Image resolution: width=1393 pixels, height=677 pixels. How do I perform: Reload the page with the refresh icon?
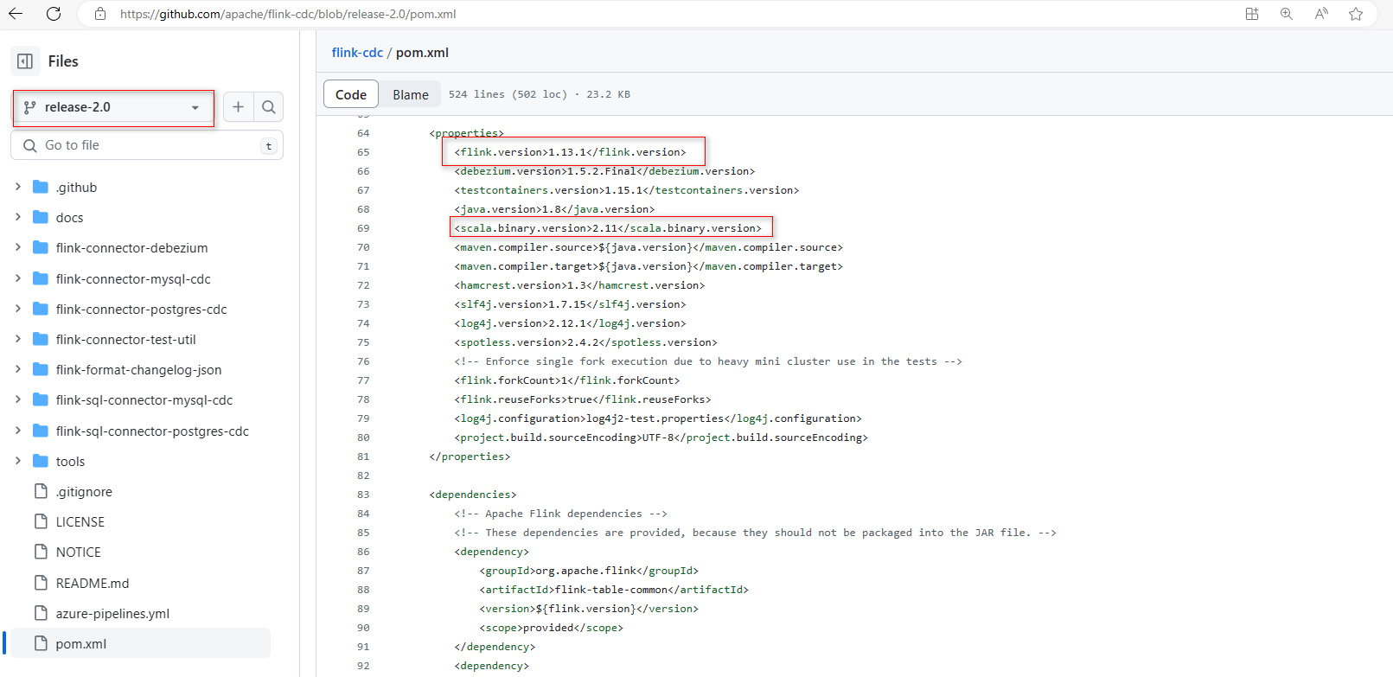click(54, 14)
